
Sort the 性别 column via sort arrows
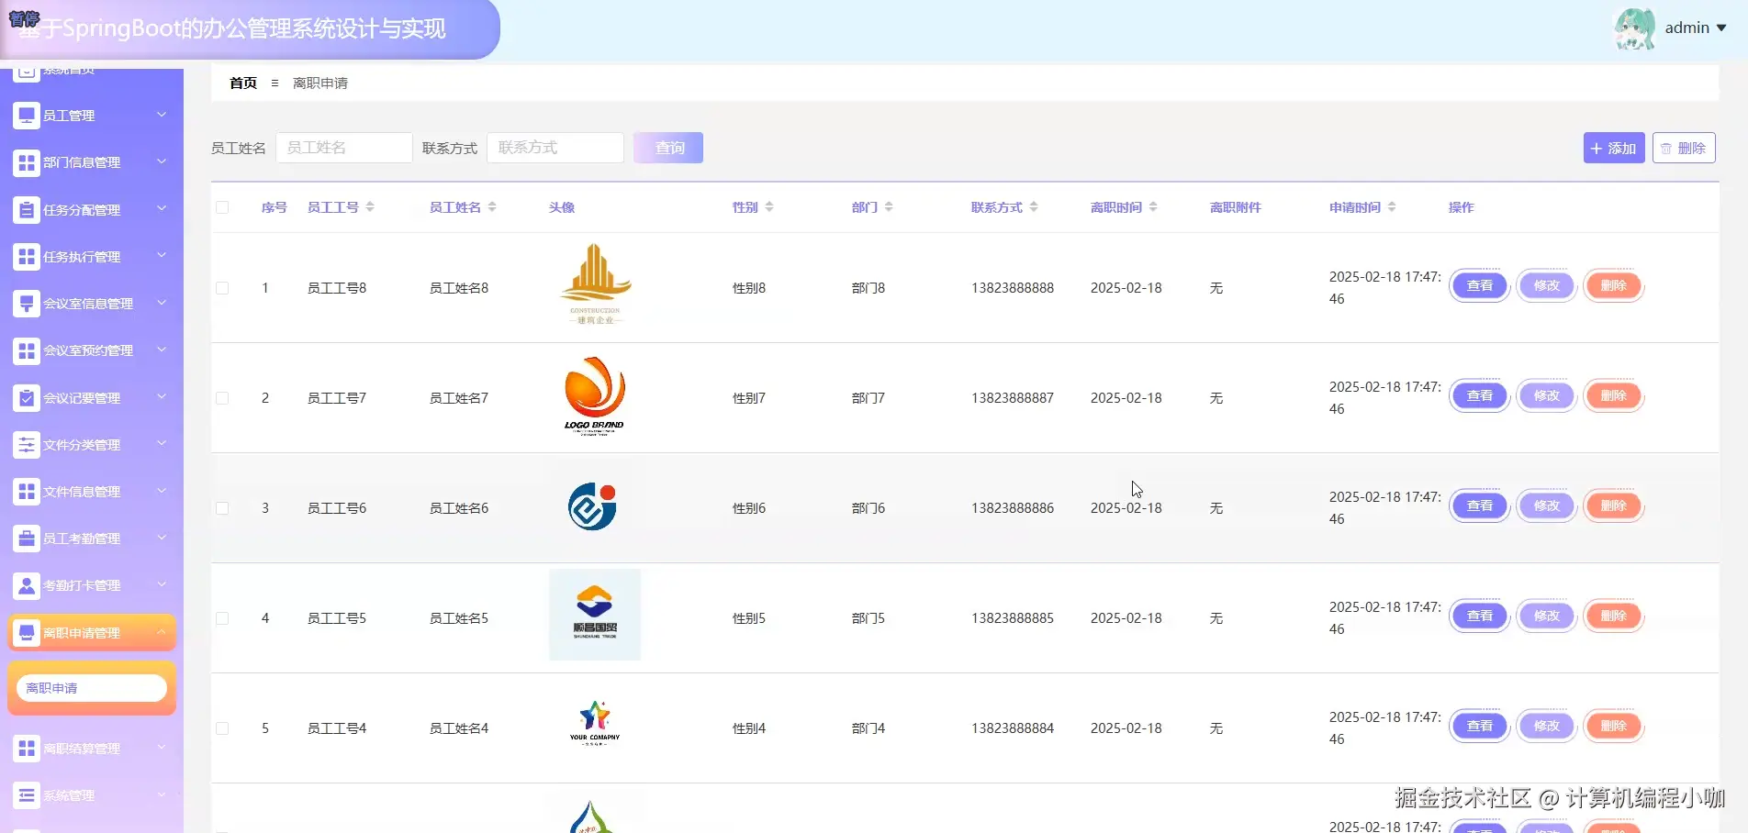tap(769, 207)
